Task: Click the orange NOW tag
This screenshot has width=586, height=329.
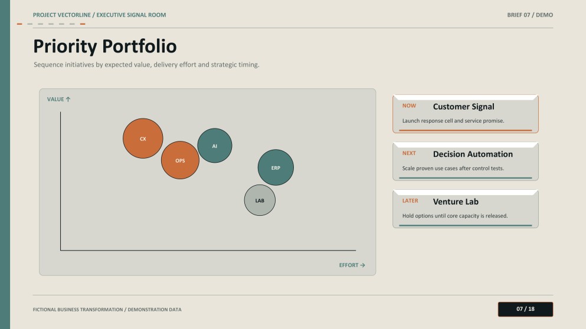Action: pyautogui.click(x=409, y=106)
